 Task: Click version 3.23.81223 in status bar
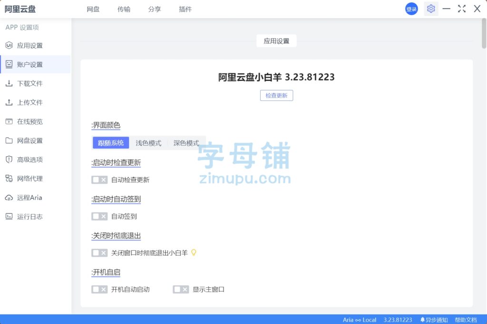point(398,320)
